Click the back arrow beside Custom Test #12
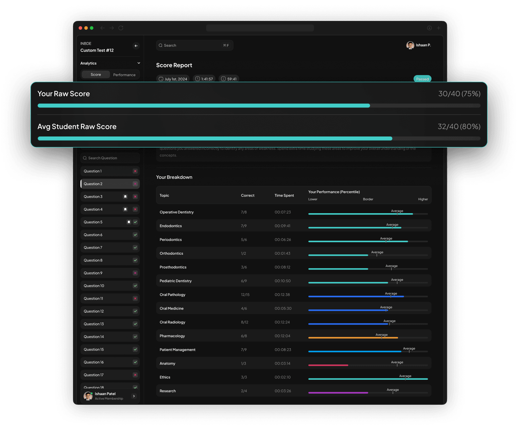 tap(136, 46)
